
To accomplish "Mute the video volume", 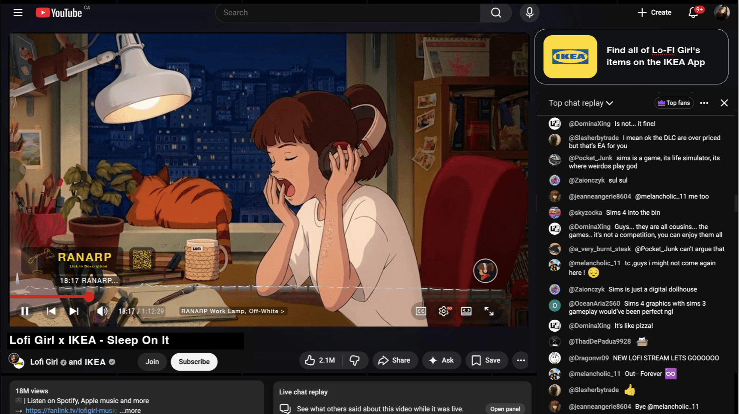I will [102, 311].
